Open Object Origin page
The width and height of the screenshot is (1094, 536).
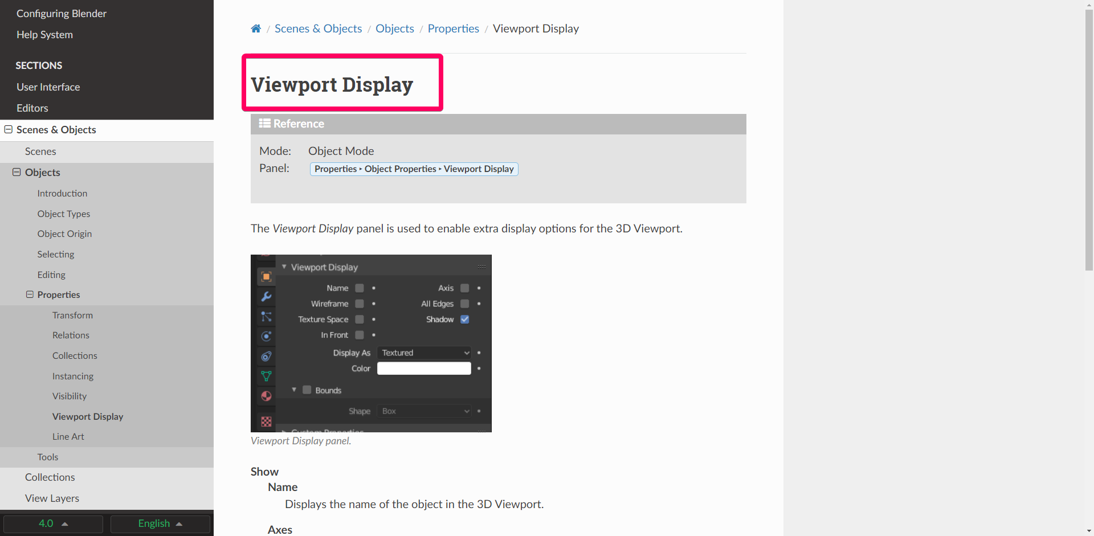(x=64, y=234)
